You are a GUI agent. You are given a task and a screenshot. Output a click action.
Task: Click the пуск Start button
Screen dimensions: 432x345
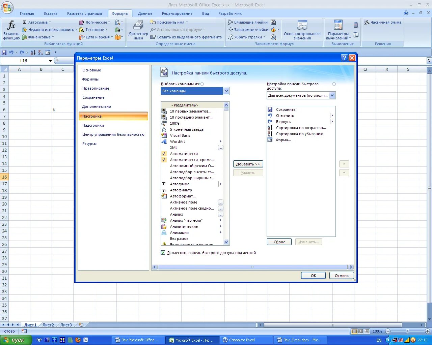16,340
